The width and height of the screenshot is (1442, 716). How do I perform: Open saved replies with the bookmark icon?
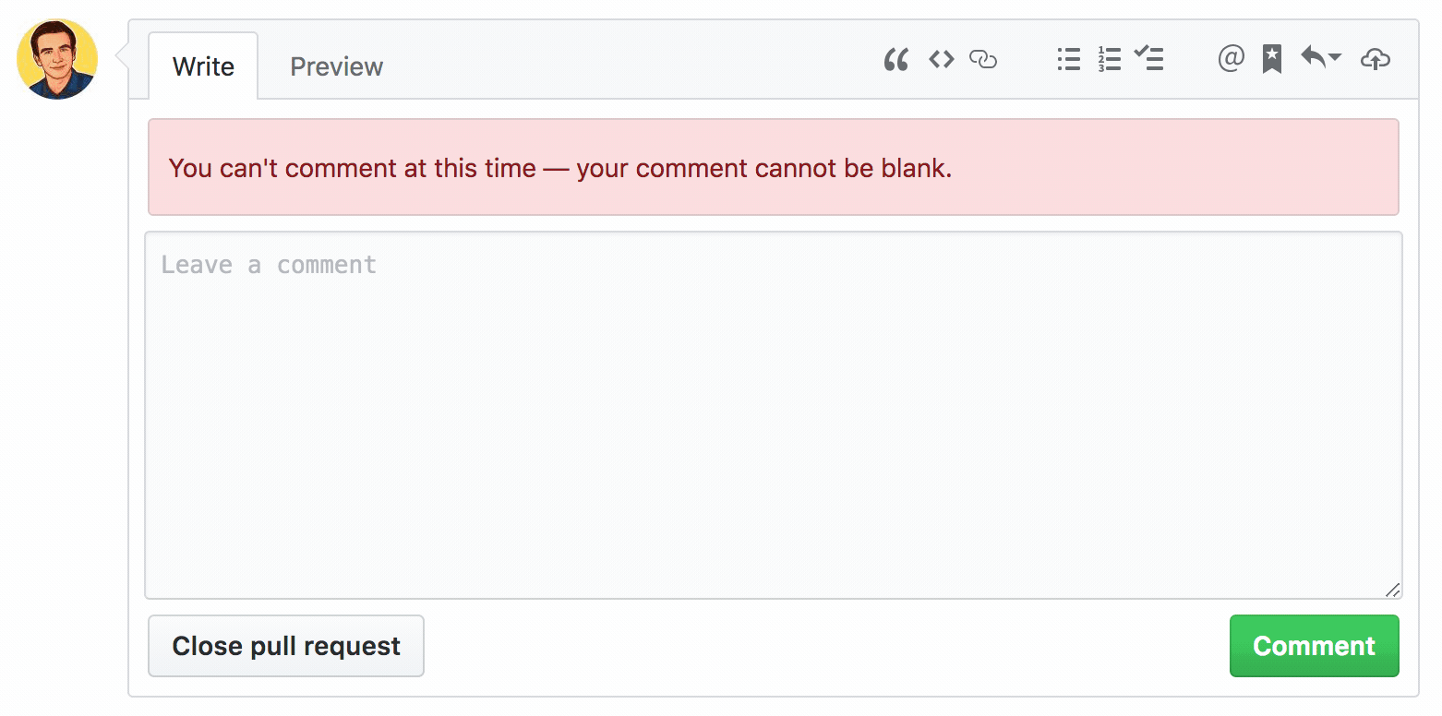1271,59
